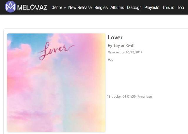Click the release date 08/23/2019 text
This screenshot has width=188, height=134.
[x=134, y=52]
